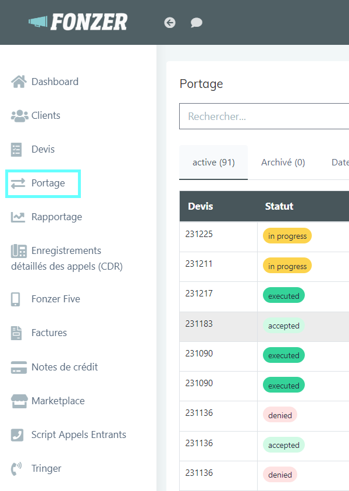Click the back arrow in the header
The width and height of the screenshot is (349, 491).
click(x=170, y=23)
